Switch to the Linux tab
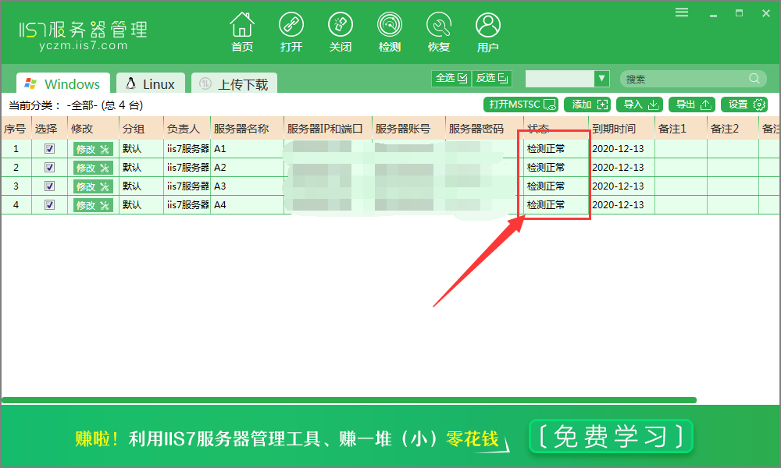The height and width of the screenshot is (468, 781). pos(151,83)
